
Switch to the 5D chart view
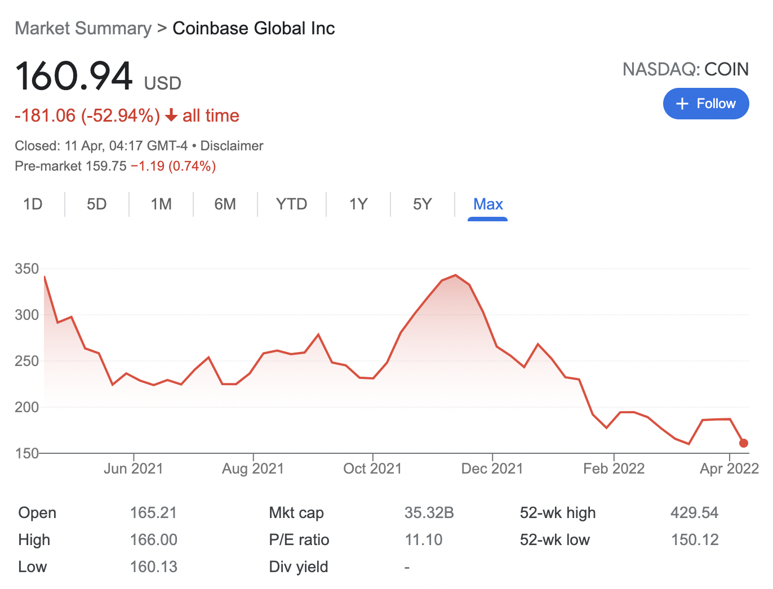[96, 204]
